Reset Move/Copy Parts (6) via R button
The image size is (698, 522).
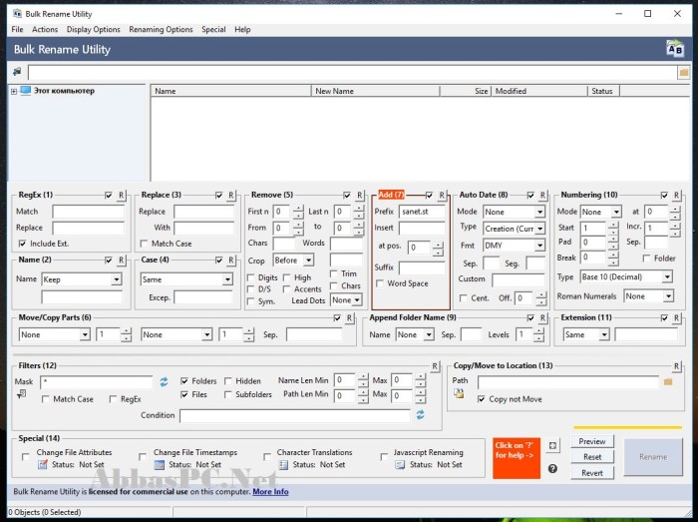point(349,318)
